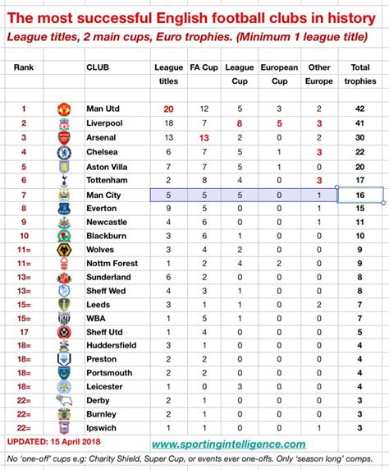389x470 pixels.
Task: Click the Man Utd club crest
Action: tap(64, 109)
